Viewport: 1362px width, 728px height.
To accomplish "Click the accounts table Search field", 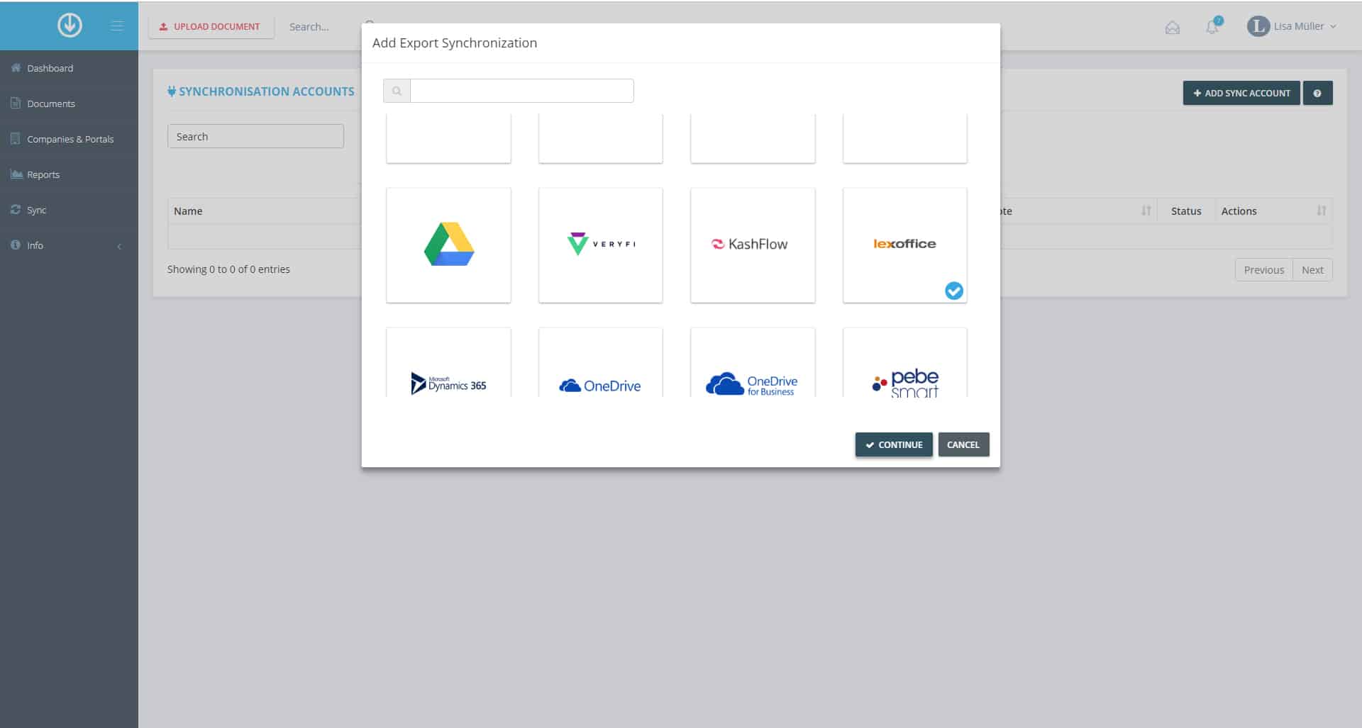I will click(x=255, y=136).
